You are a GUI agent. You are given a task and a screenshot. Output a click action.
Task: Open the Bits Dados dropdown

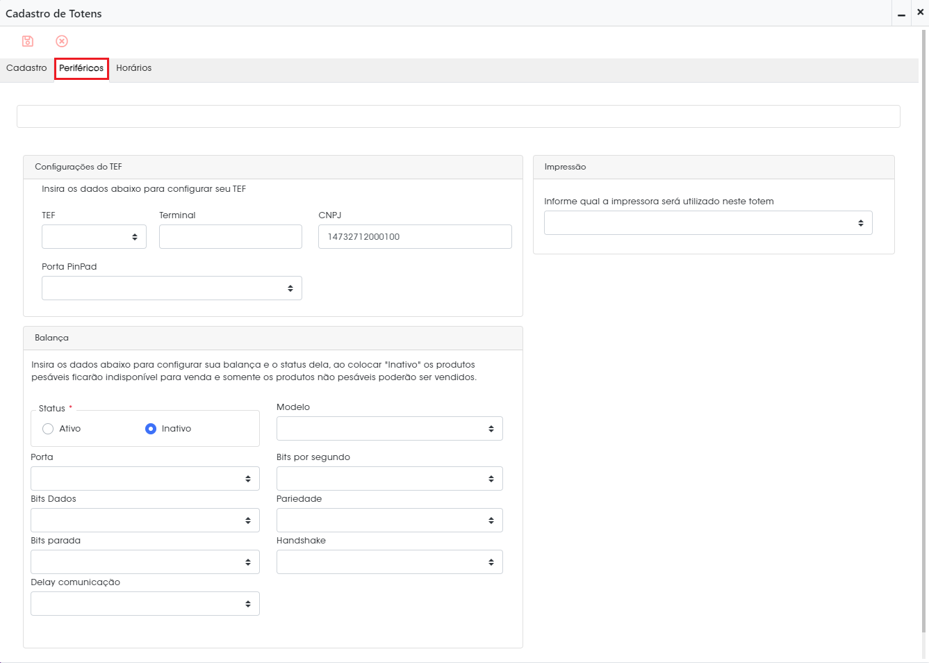click(x=145, y=521)
